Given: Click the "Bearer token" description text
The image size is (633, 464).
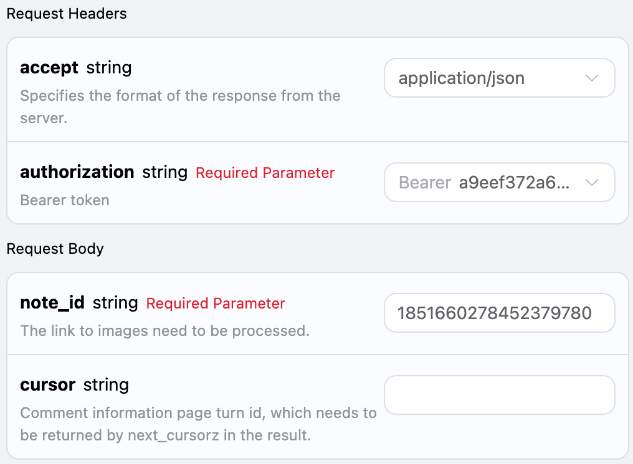Looking at the screenshot, I should point(65,200).
